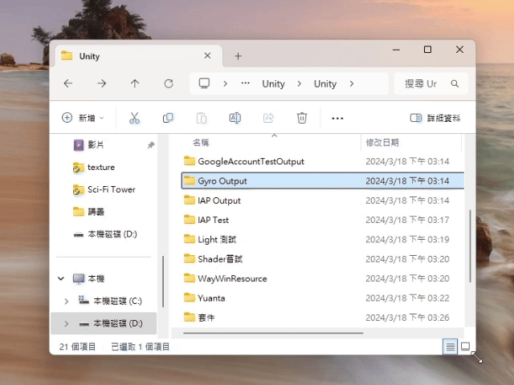Refresh the current folder view

pos(169,83)
